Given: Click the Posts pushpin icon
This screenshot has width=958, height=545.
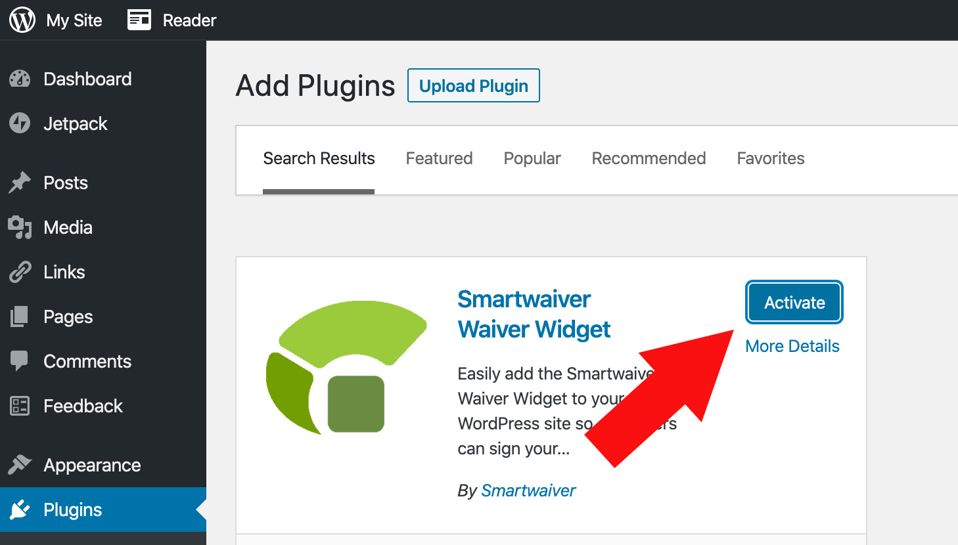Looking at the screenshot, I should (20, 183).
